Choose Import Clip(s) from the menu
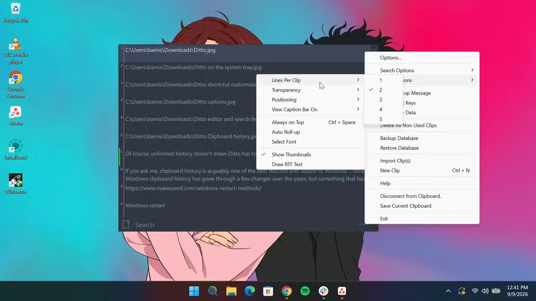 [x=422, y=161]
